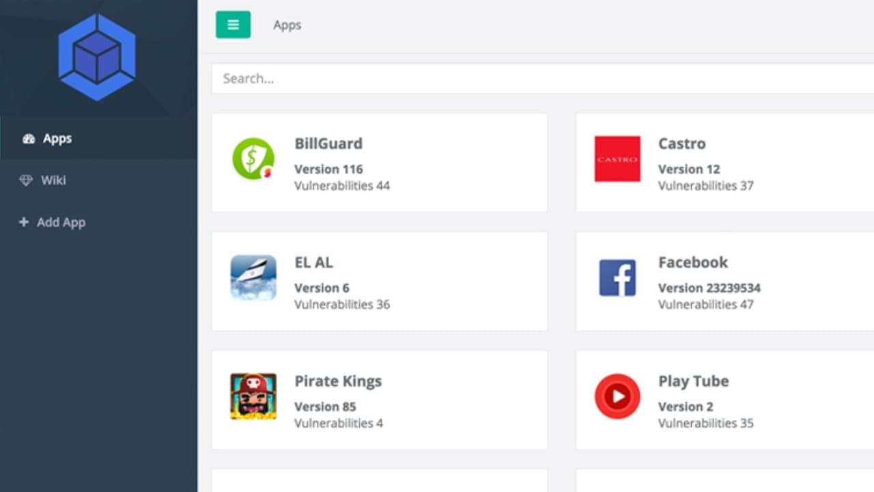The height and width of the screenshot is (492, 874).
Task: Click the Play Tube title
Action: (x=694, y=381)
